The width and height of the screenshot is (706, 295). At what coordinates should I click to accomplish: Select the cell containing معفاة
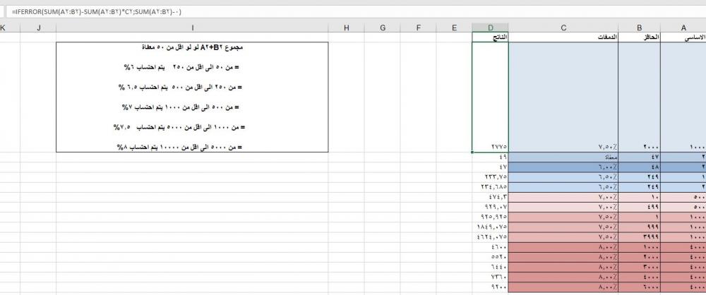tap(563, 157)
